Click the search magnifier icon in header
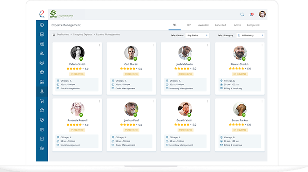Image resolution: width=308 pixels, height=172 pixels. click(242, 14)
